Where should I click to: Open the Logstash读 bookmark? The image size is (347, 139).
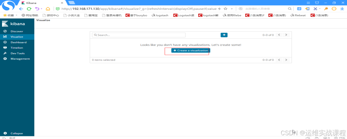pyautogui.click(x=184, y=15)
